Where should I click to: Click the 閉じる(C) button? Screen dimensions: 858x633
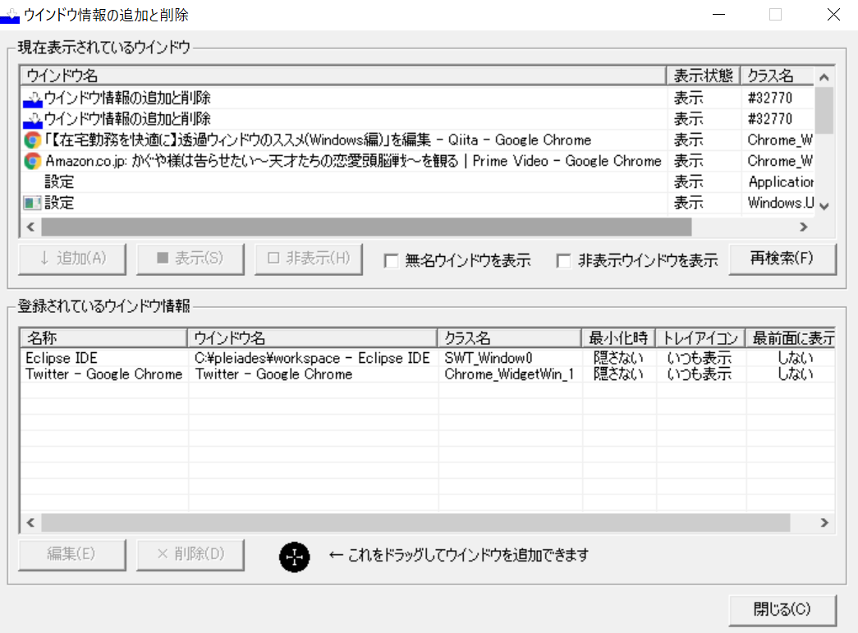click(x=782, y=609)
